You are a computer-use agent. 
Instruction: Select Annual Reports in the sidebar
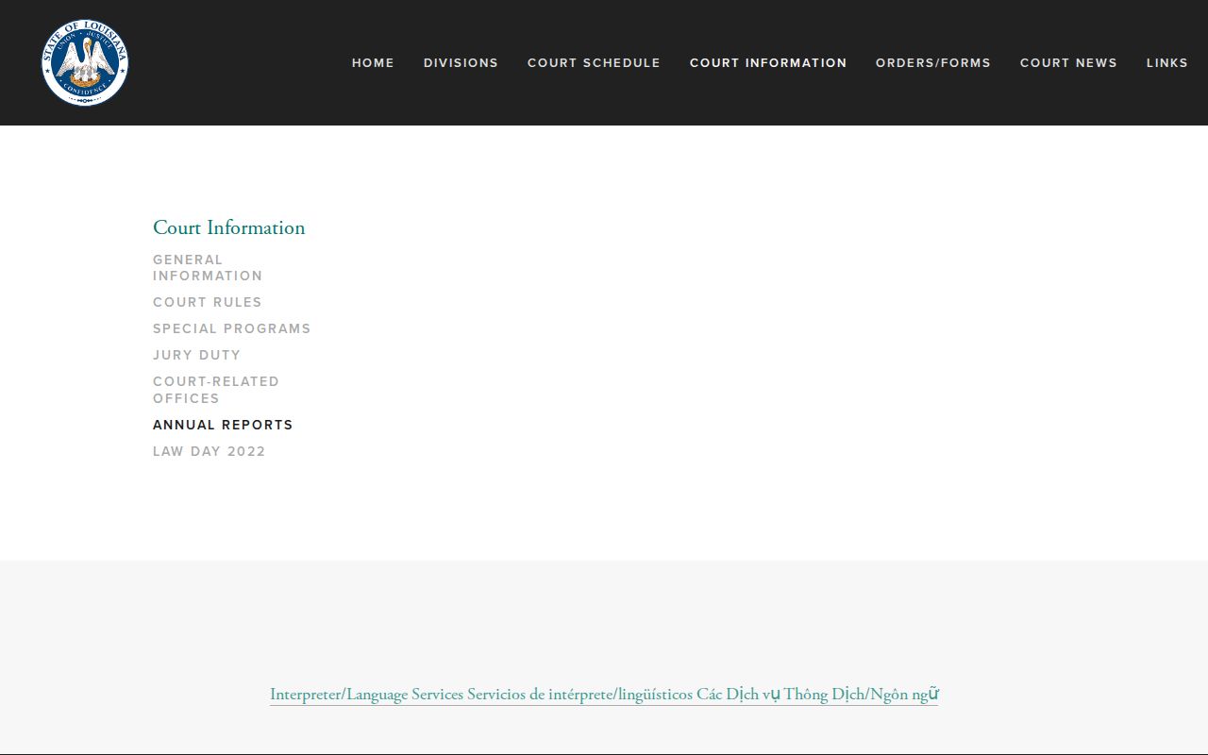coord(223,425)
